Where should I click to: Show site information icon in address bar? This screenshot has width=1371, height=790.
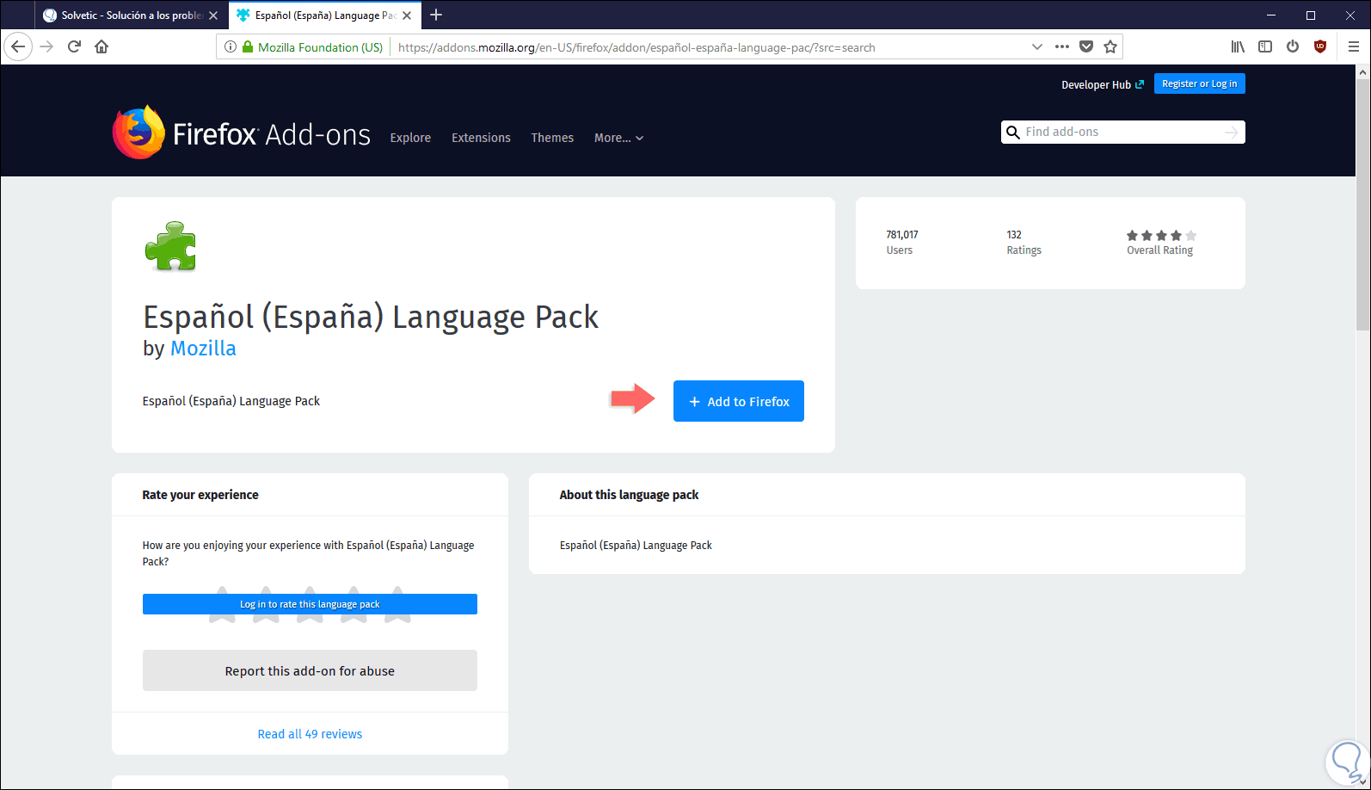pyautogui.click(x=230, y=47)
